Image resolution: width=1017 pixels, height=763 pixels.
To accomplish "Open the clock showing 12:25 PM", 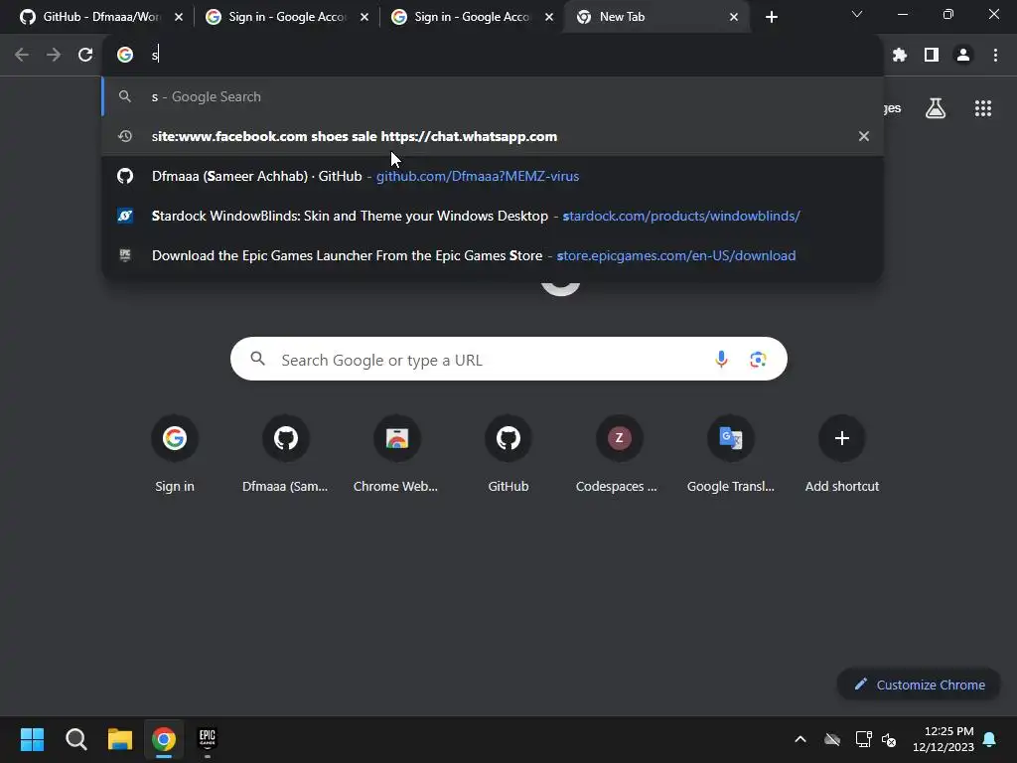I will point(944,739).
